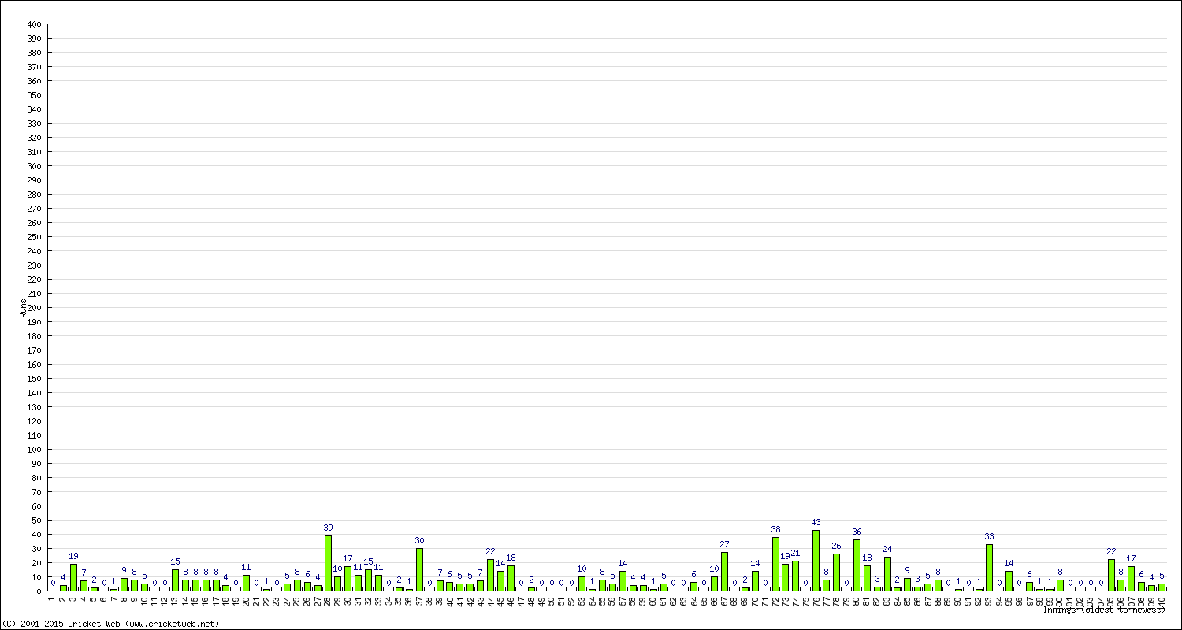Click the bar with value 17 at innings 107

[1131, 579]
